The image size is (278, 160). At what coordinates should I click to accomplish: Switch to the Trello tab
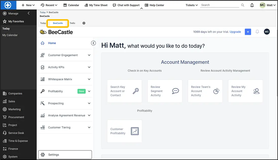(x=72, y=23)
